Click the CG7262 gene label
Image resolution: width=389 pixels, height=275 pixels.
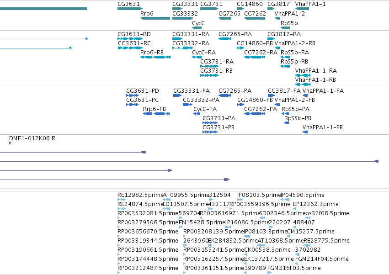255,14
